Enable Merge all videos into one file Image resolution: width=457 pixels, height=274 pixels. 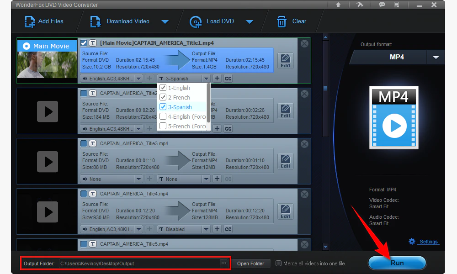coord(279,263)
